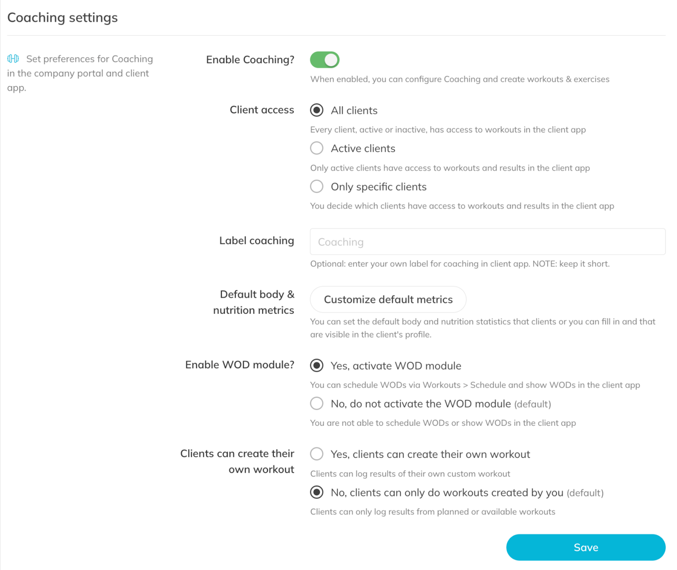Click the Enable WOD module? label
Viewport: 677px width, 570px height.
(x=239, y=365)
